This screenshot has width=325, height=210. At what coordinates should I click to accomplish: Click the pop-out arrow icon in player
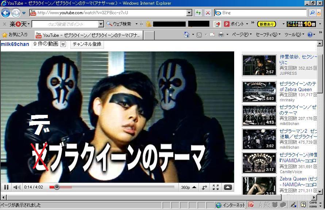coord(204,187)
